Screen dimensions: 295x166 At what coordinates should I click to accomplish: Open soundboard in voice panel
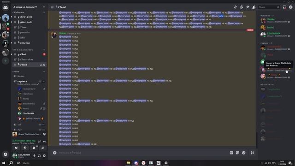point(43,148)
